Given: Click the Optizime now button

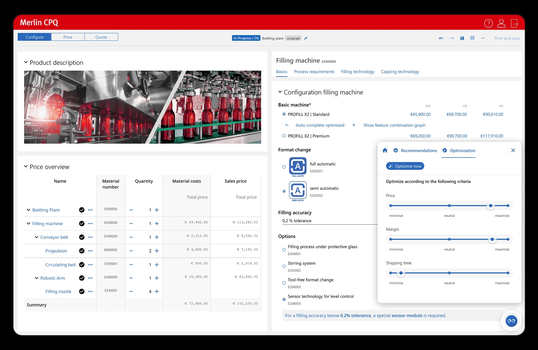Looking at the screenshot, I should [x=405, y=166].
